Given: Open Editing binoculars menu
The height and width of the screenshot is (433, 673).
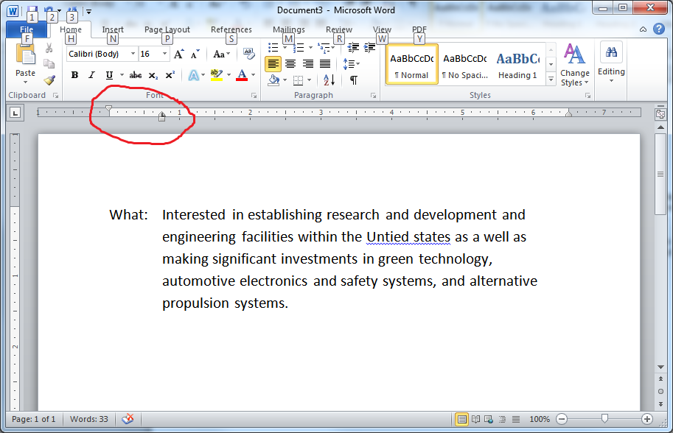Looking at the screenshot, I should [611, 52].
